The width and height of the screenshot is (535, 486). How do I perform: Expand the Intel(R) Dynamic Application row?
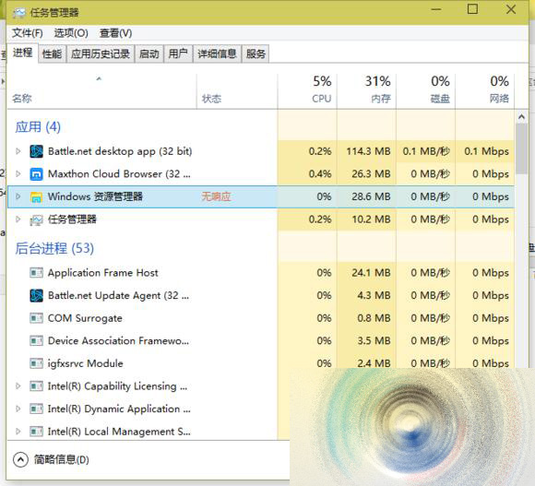[18, 409]
